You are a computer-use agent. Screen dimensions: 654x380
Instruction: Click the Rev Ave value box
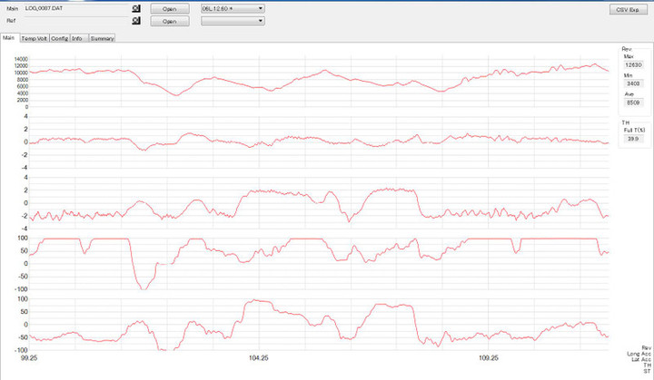coord(632,103)
